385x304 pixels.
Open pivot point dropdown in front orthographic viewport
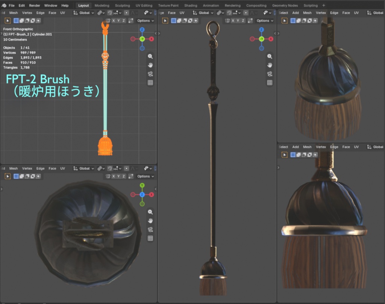tap(101, 13)
